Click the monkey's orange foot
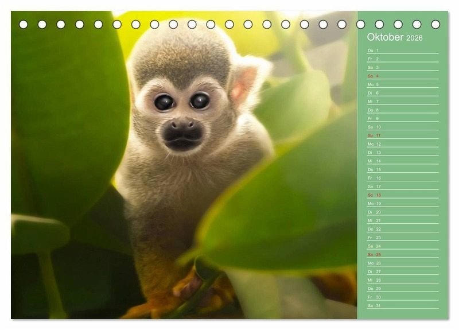This screenshot has height=330, width=459. 186,285
